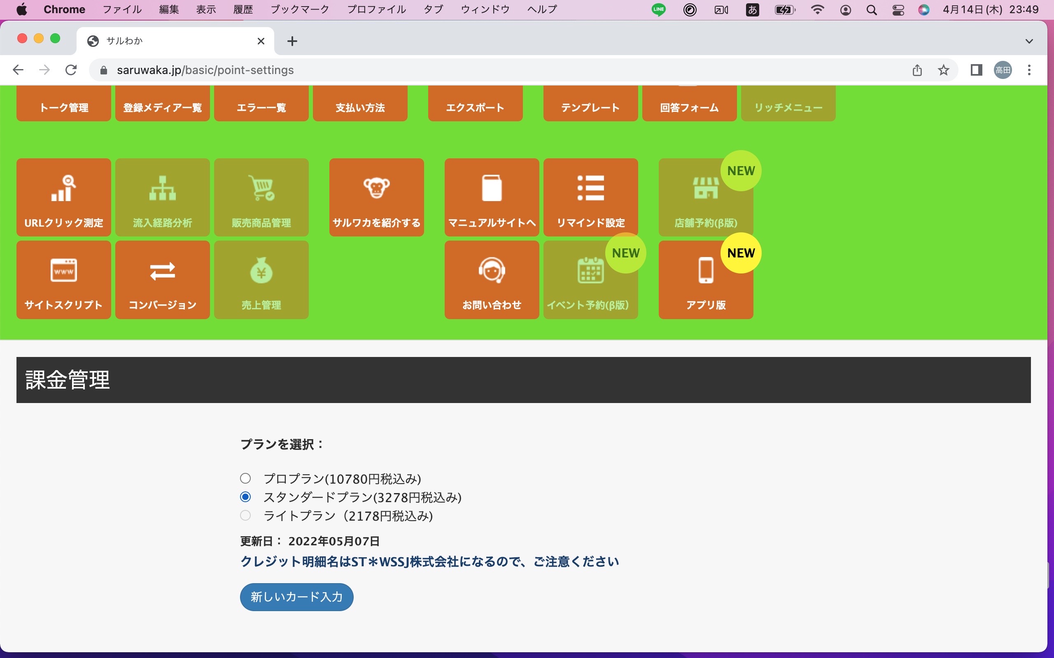
Task: Open the URLクリック測定 tile
Action: pos(63,197)
